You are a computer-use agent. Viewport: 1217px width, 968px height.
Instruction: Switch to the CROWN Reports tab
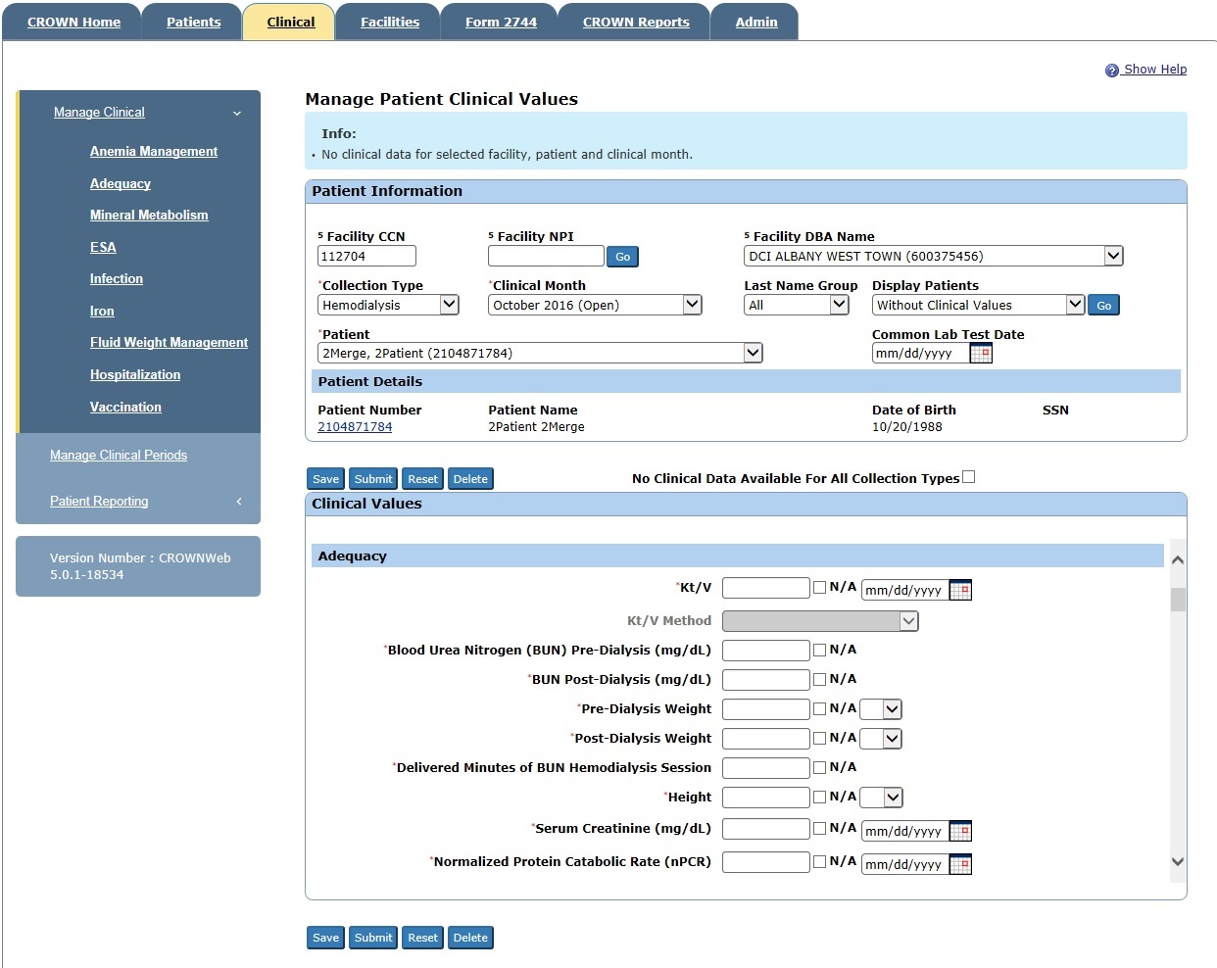tap(636, 22)
